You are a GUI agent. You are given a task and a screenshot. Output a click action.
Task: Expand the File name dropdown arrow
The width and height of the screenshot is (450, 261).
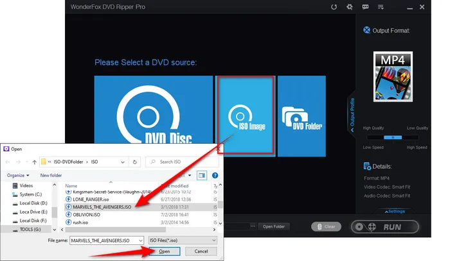[141, 240]
